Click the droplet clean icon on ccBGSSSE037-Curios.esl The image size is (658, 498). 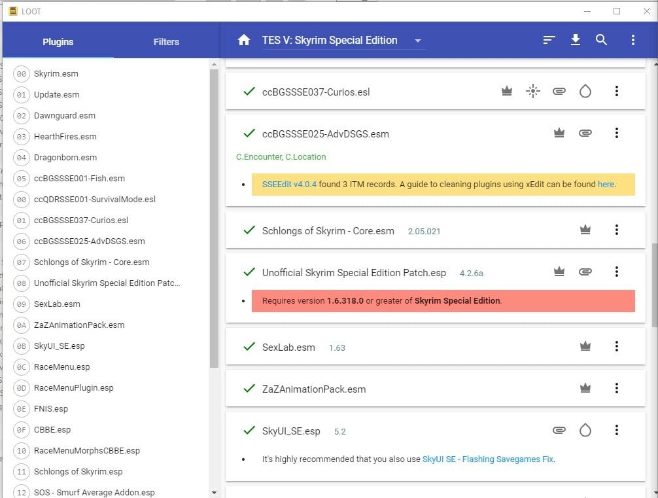(585, 91)
